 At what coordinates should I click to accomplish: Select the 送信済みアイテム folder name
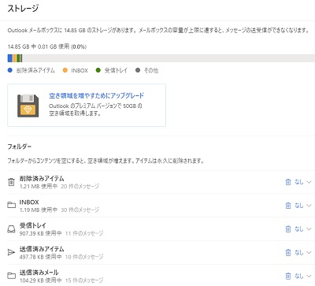click(42, 249)
